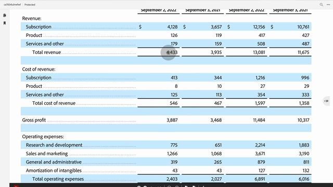
Task: Click the 'Total cost of revenue' label
Action: (54, 103)
